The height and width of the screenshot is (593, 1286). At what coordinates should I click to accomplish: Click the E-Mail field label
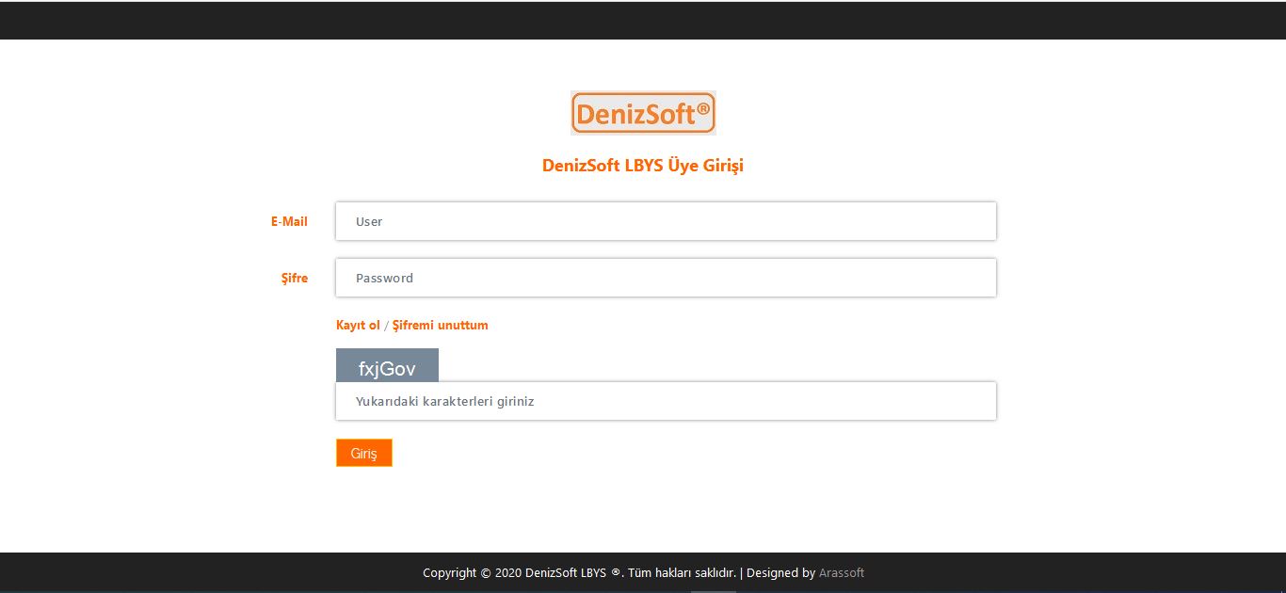point(289,222)
